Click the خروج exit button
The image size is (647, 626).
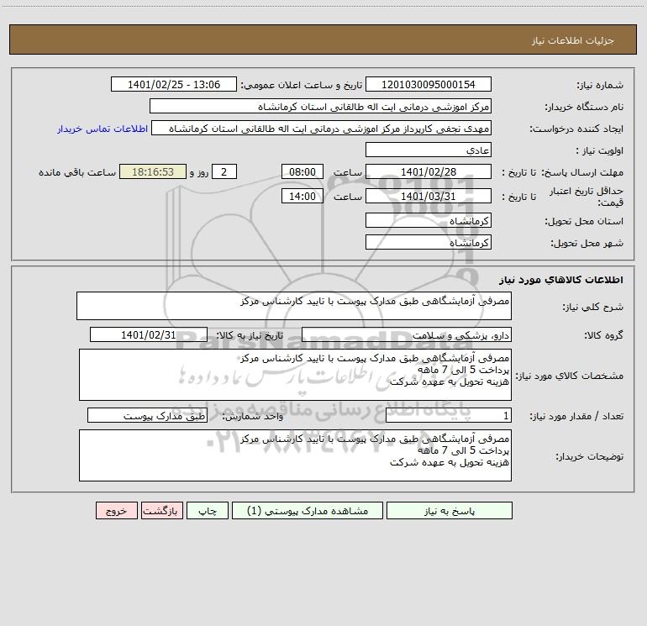click(x=116, y=510)
